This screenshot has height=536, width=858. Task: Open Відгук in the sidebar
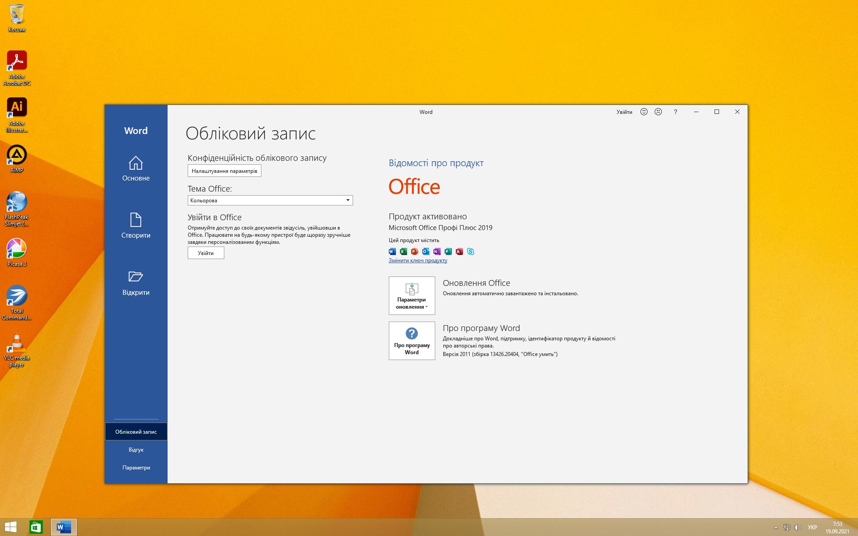coord(136,449)
